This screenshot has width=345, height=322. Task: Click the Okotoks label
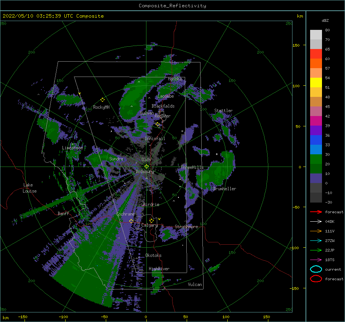click(153, 255)
